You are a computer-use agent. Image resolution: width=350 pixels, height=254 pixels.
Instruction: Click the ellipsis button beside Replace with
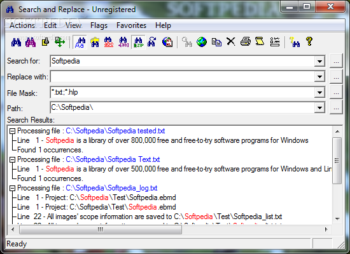pyautogui.click(x=336, y=77)
